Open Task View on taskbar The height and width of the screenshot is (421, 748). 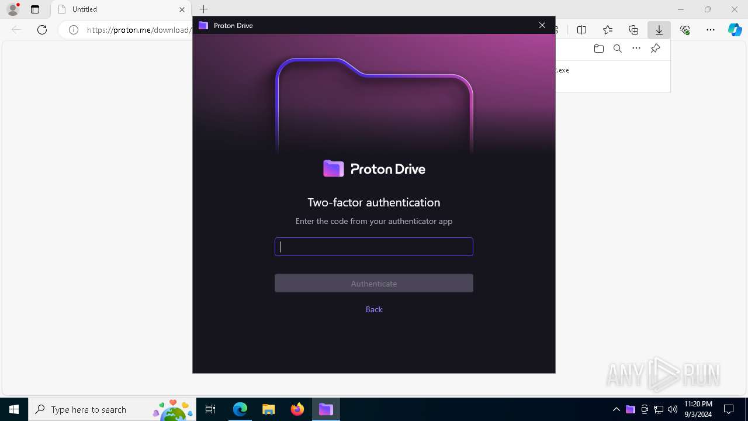click(x=210, y=409)
